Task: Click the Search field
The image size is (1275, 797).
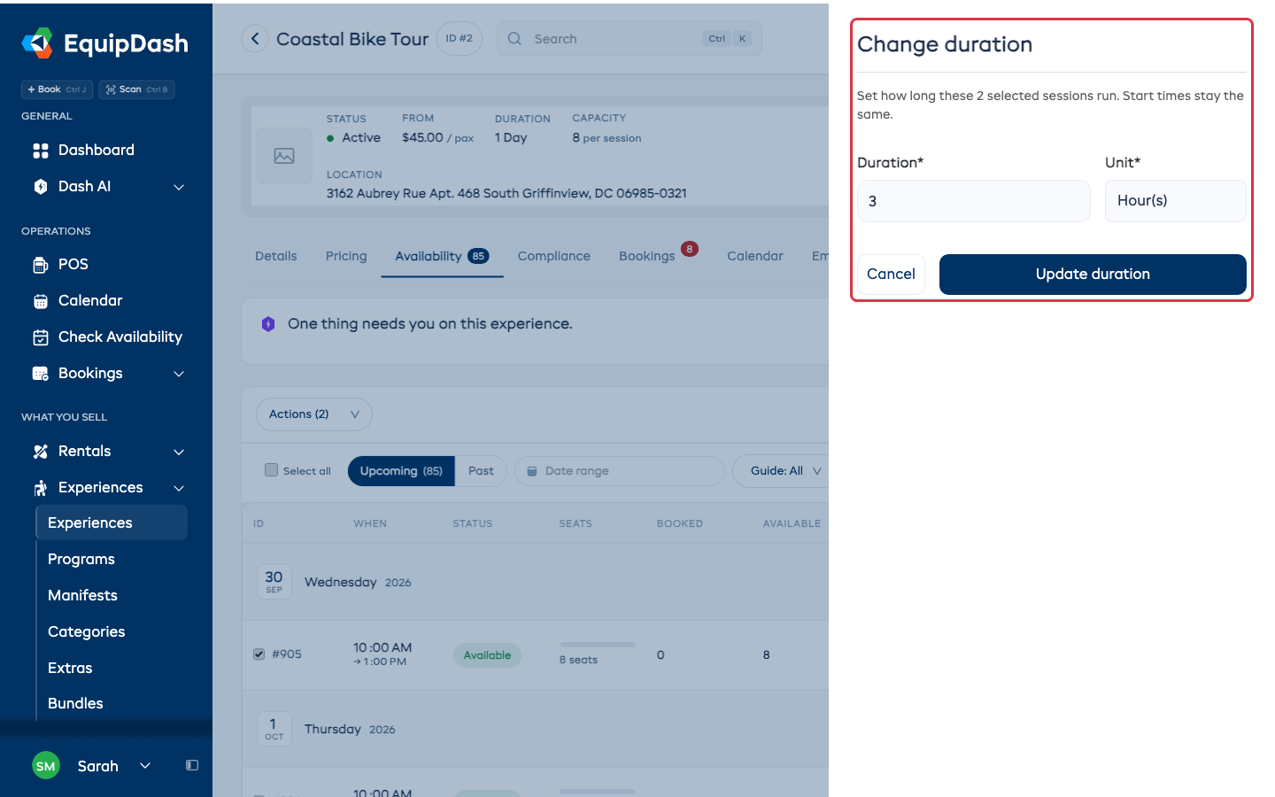Action: pos(630,39)
